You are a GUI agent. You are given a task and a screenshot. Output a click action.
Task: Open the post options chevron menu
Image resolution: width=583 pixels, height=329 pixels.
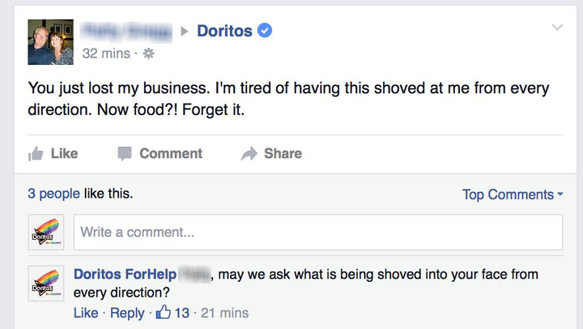[557, 28]
